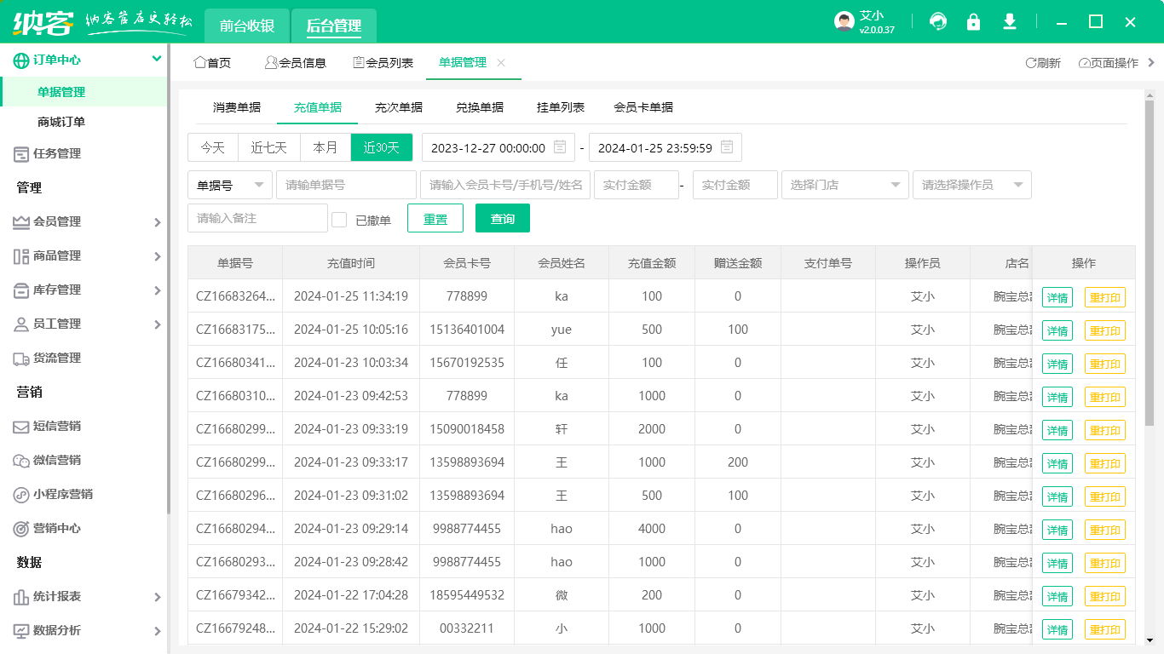The width and height of the screenshot is (1164, 654).
Task: Click the download icon in header
Action: pyautogui.click(x=1010, y=22)
